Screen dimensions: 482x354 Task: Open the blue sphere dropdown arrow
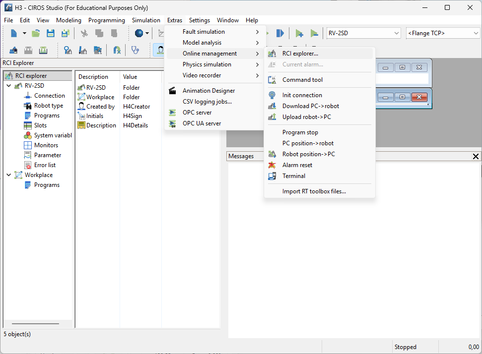147,33
